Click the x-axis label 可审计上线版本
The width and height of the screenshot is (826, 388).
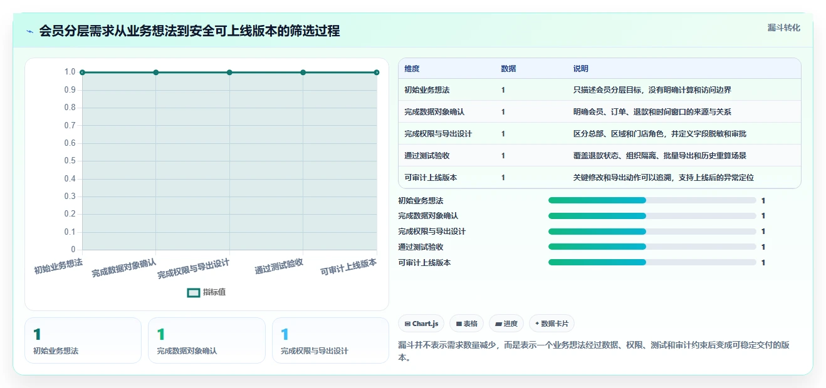point(349,267)
